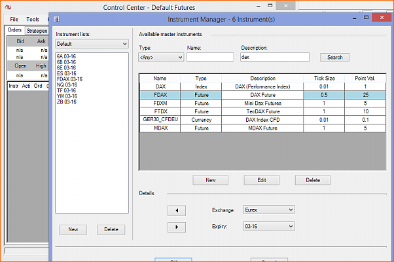The image size is (394, 262).
Task: Open the Expiry 03-16 dropdown
Action: click(268, 226)
